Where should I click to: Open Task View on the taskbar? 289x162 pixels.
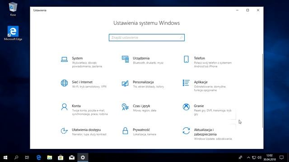pos(27,157)
